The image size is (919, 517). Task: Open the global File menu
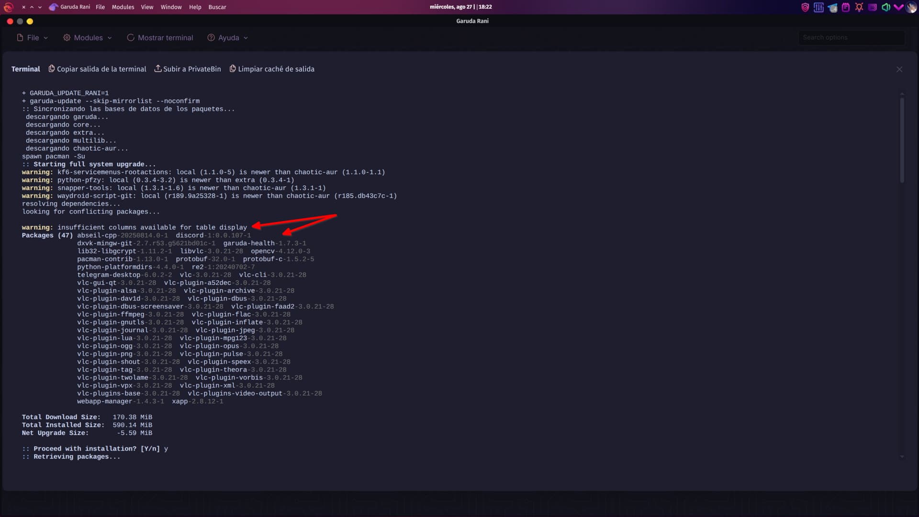coord(100,7)
